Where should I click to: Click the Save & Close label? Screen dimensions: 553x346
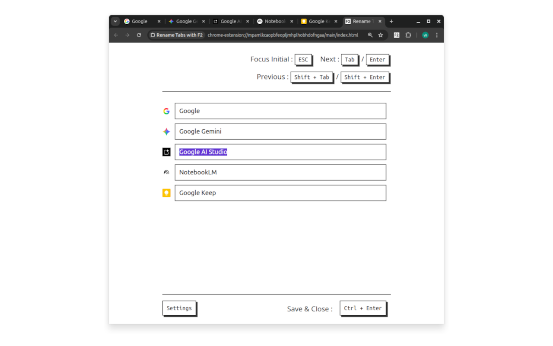point(310,309)
